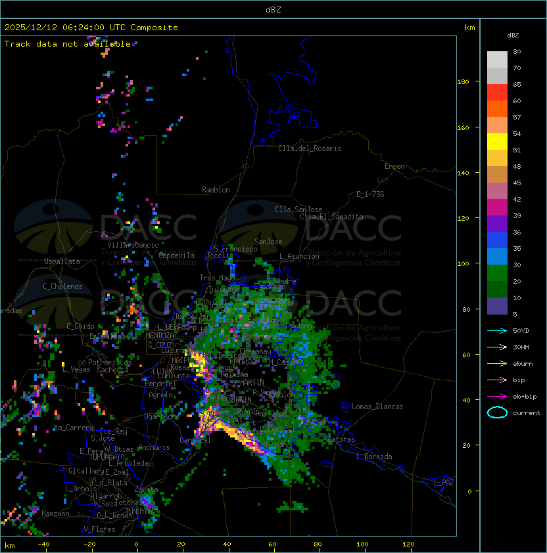Click the 'dBZ' title at window top
The image size is (547, 553).
tap(273, 9)
